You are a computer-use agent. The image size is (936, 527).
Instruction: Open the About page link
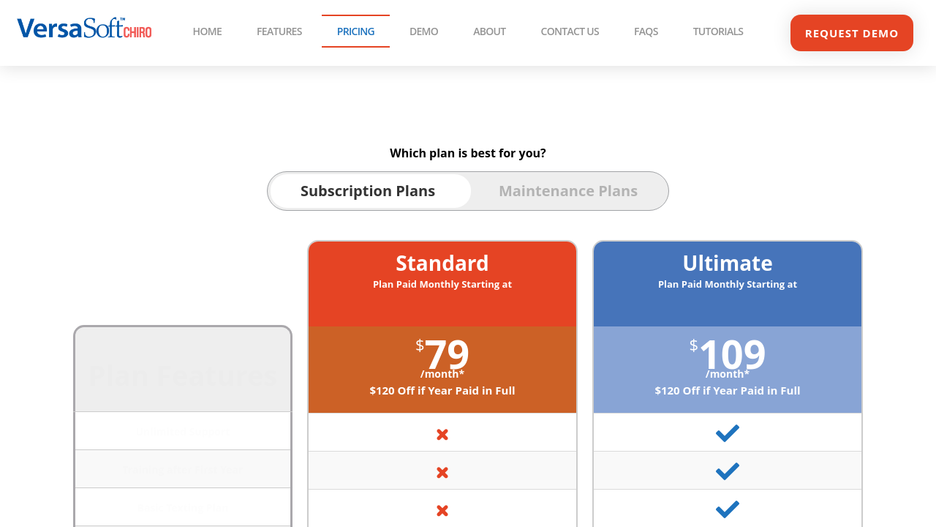click(489, 31)
